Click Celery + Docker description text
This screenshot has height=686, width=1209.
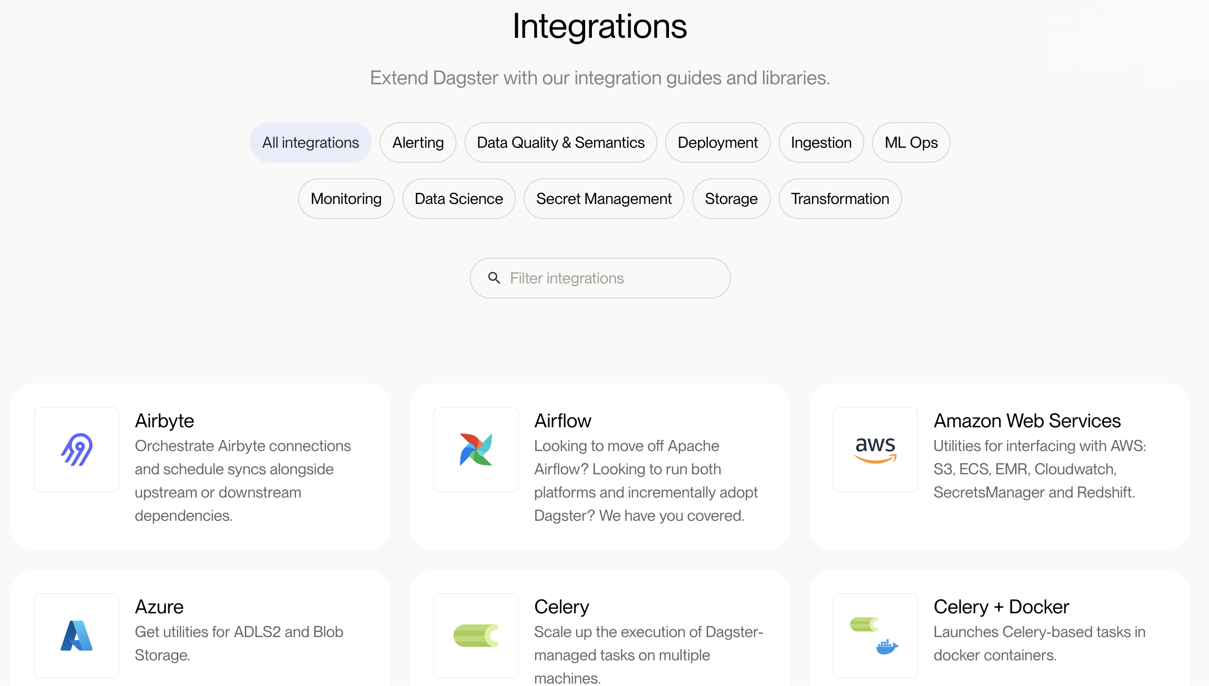tap(1039, 643)
